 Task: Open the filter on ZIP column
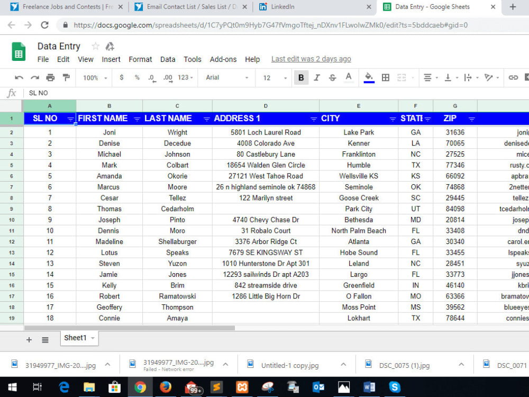(x=472, y=119)
